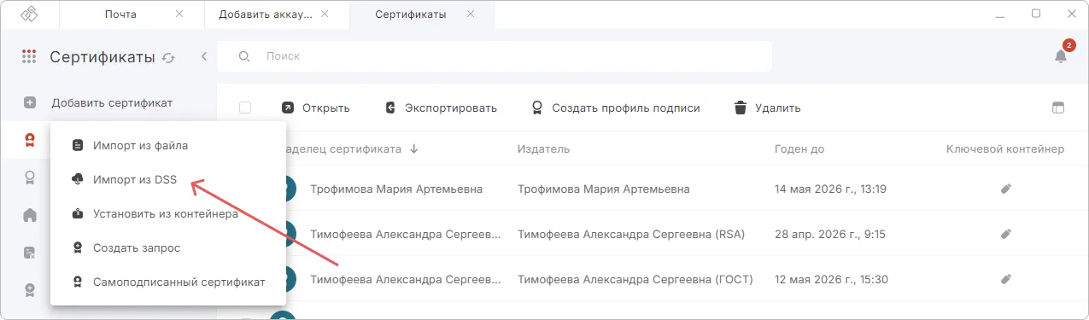Open the notifications bell

pyautogui.click(x=1061, y=55)
